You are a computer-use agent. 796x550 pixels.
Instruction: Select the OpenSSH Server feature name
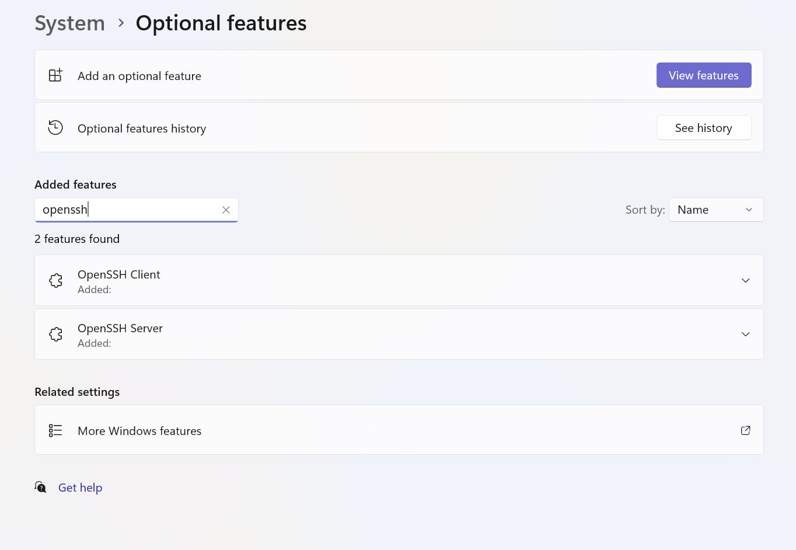[120, 328]
